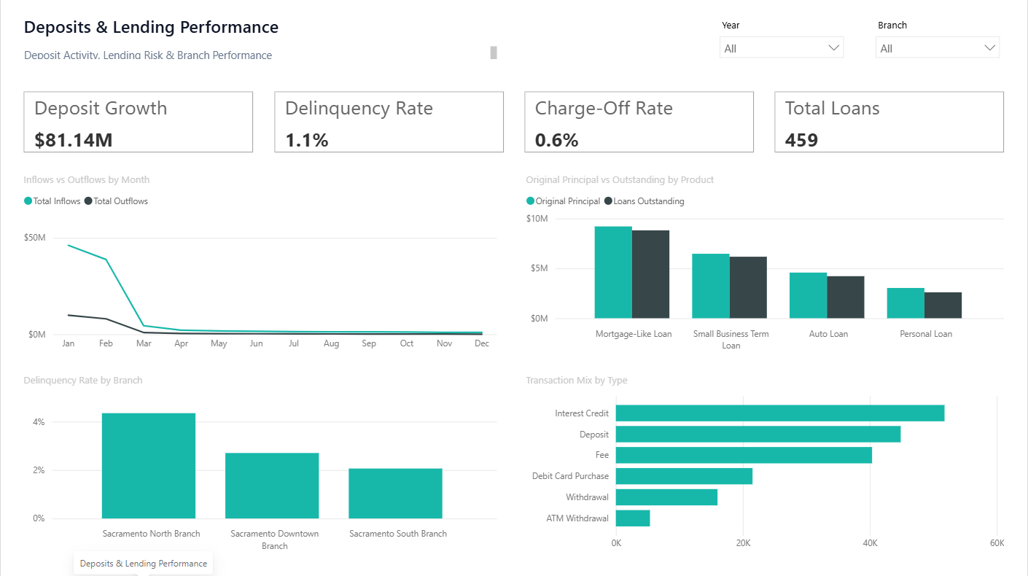The image size is (1028, 576).
Task: Select the Sacramento Downtown Branch delinquency bar
Action: coord(272,486)
